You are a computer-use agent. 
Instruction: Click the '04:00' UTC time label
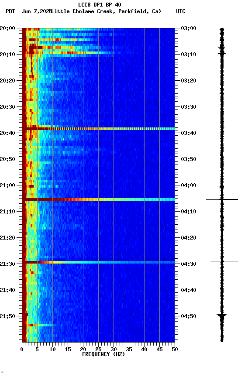tap(189, 185)
